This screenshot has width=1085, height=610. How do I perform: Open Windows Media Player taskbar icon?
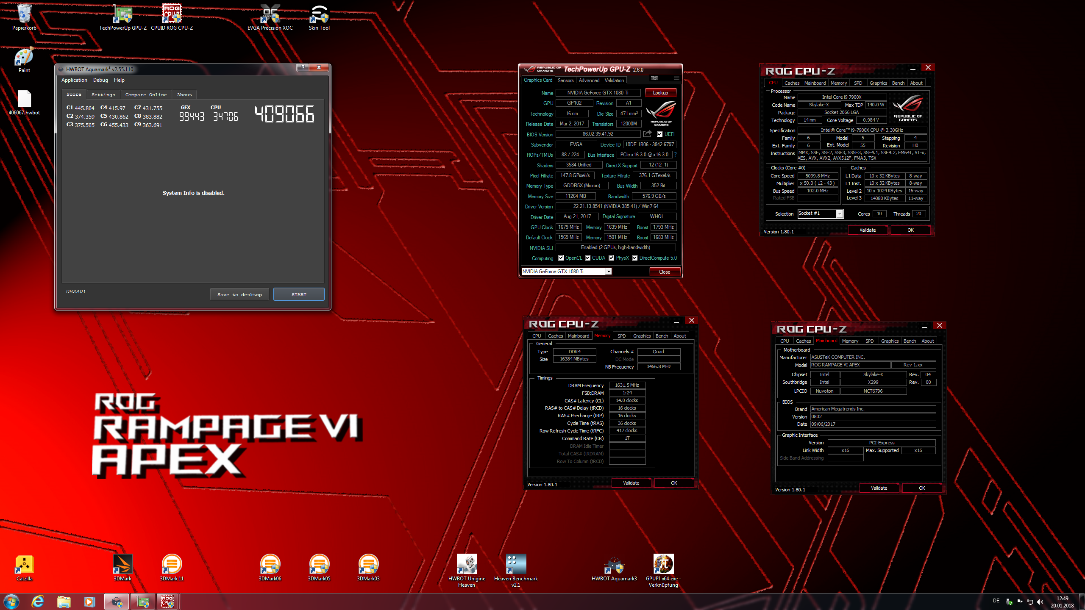point(89,602)
